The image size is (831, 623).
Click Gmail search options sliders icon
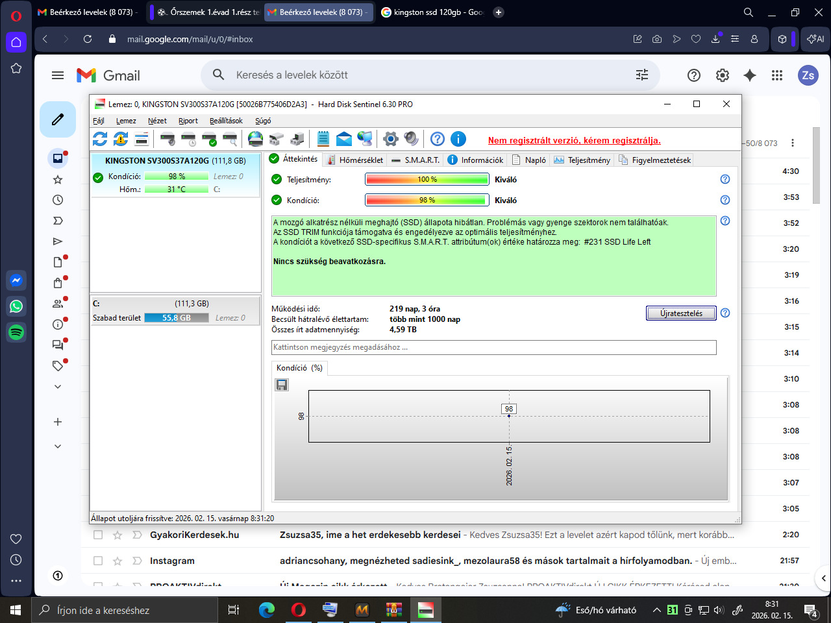pos(642,75)
